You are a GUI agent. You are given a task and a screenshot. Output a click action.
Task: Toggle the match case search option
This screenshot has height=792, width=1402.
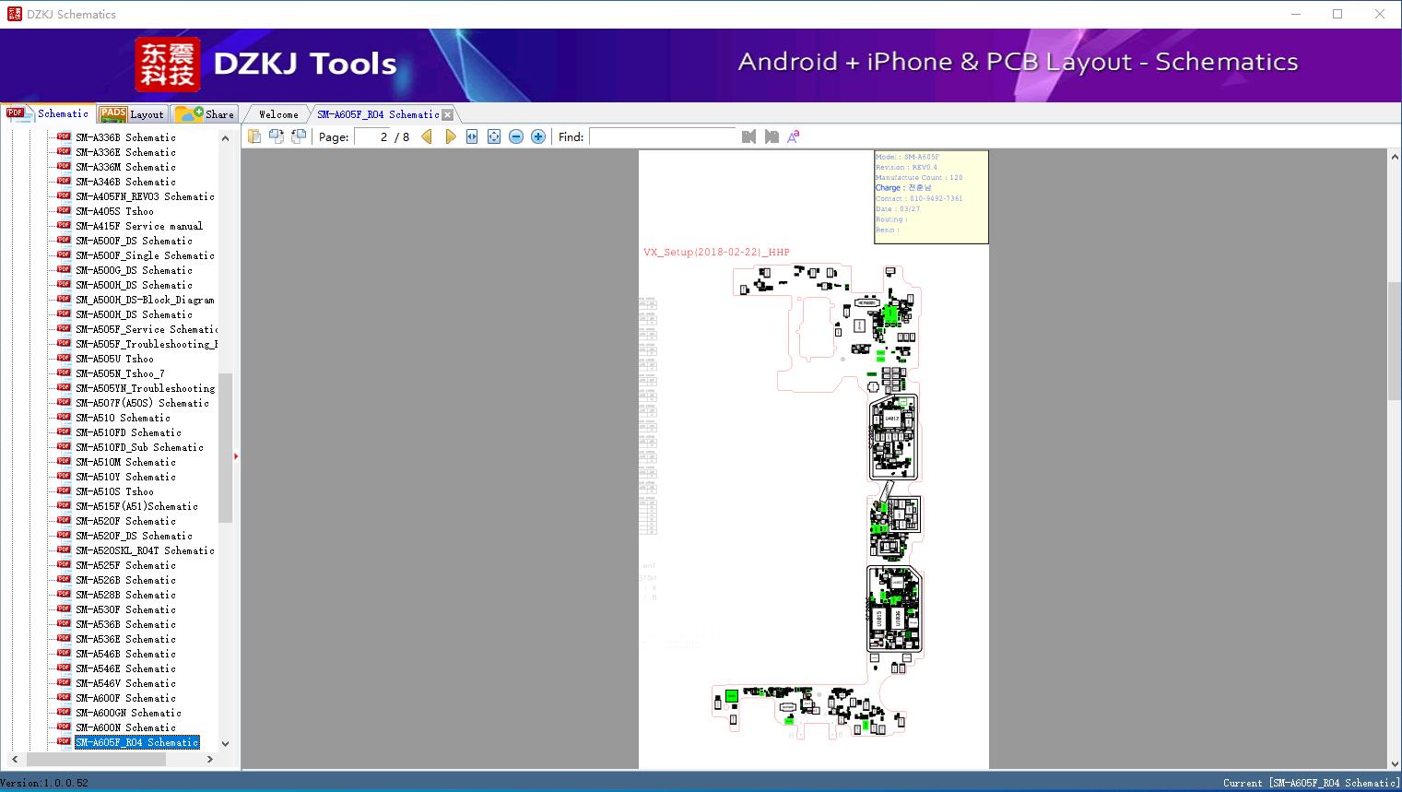point(794,136)
